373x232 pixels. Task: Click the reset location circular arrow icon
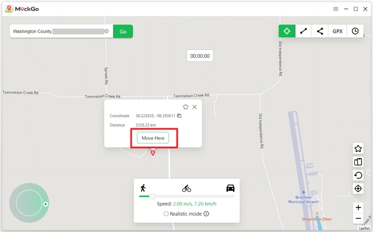click(x=358, y=175)
